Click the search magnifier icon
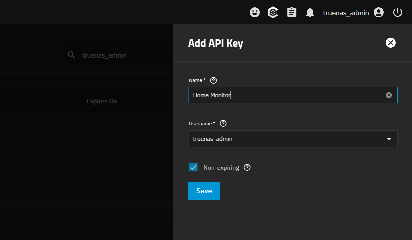 pos(71,55)
